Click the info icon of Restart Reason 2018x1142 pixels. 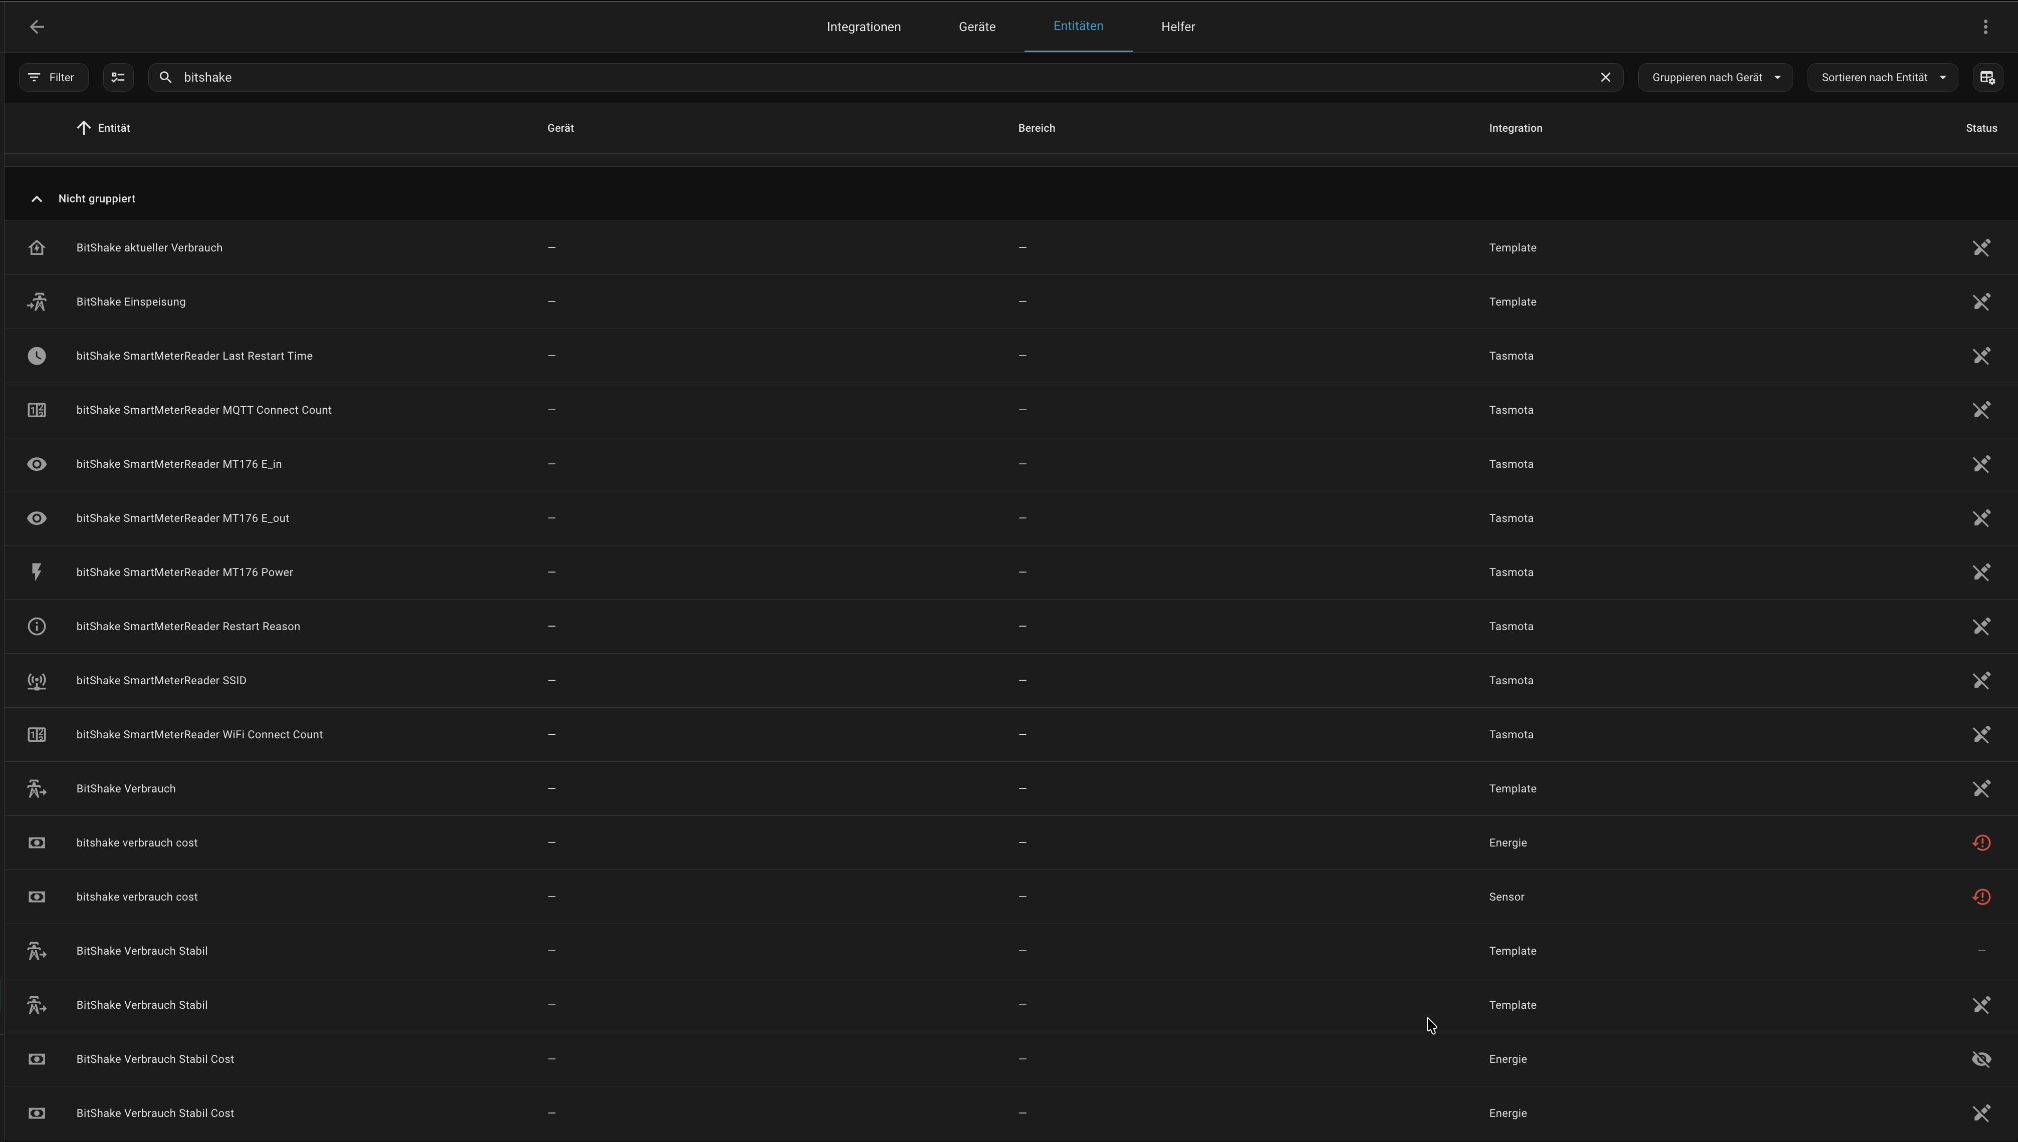37,626
